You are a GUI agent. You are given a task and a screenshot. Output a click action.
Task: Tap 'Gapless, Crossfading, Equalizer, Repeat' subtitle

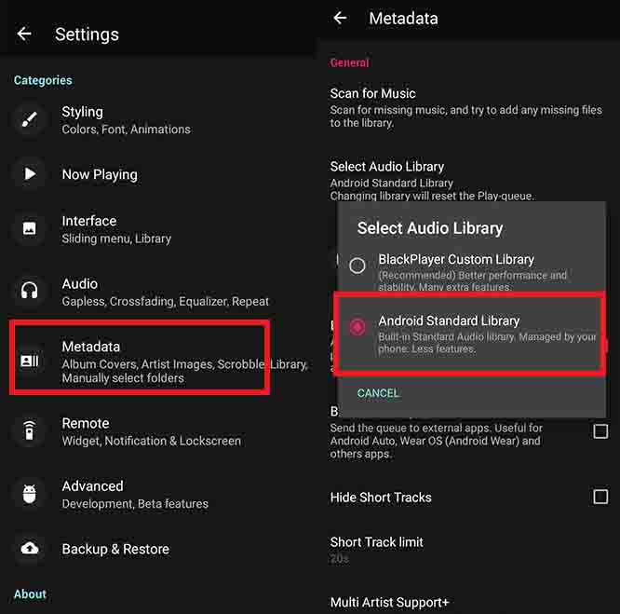point(166,302)
